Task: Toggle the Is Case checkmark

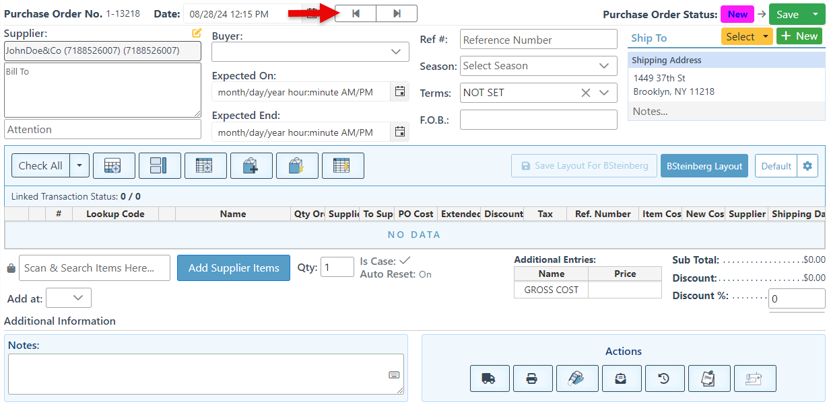Action: pyautogui.click(x=405, y=261)
